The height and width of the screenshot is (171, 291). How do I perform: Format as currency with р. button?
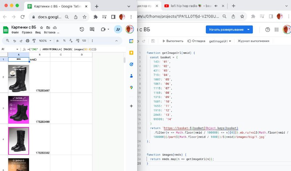coord(58,41)
